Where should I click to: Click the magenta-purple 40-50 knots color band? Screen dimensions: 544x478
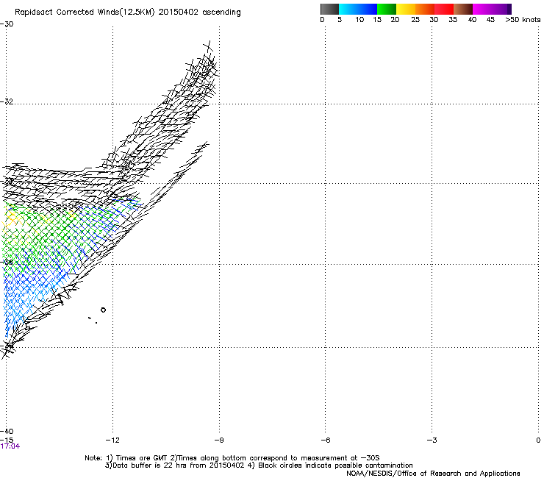492,9
